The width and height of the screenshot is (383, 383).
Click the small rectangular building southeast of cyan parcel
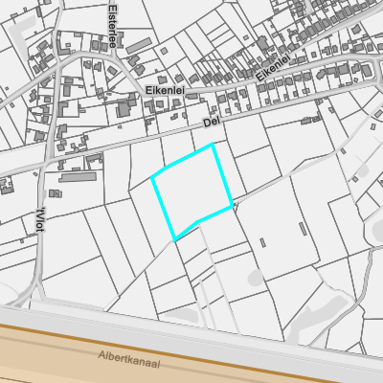point(263,243)
